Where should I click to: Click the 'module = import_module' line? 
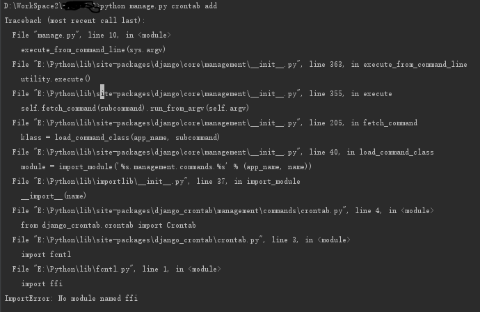tap(166, 166)
